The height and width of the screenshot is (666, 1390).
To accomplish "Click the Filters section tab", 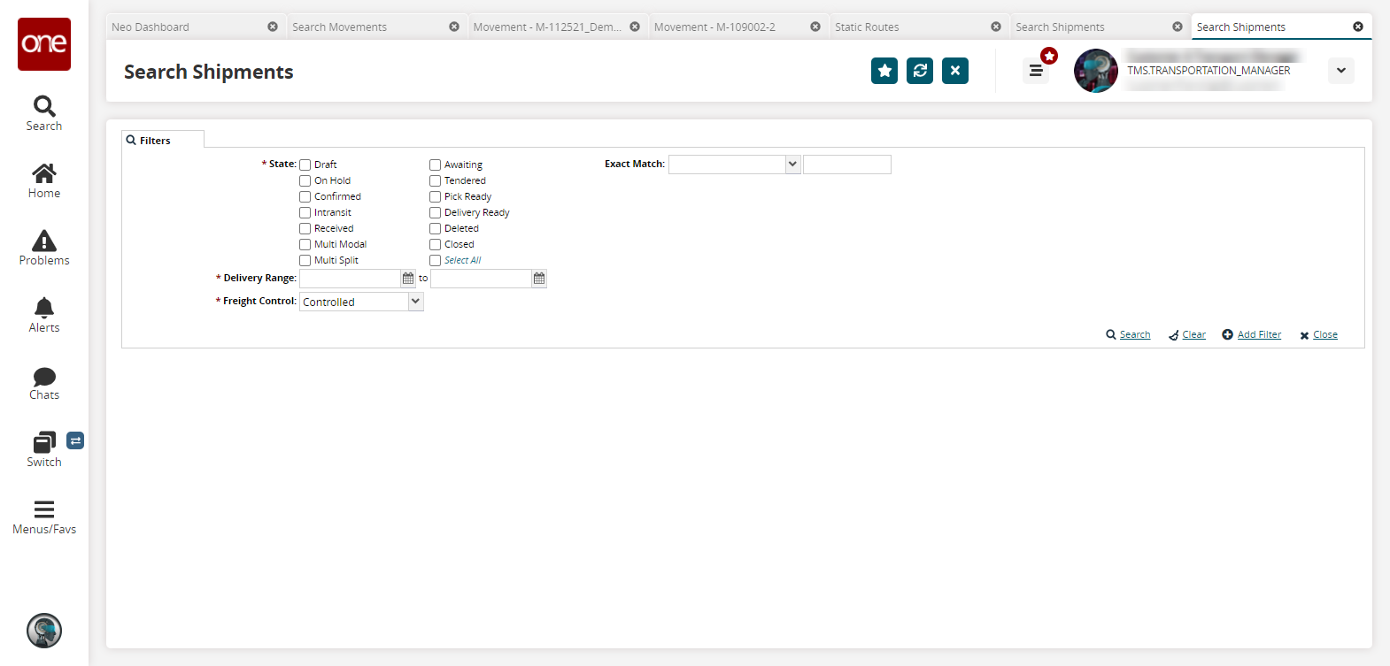I will pyautogui.click(x=163, y=140).
